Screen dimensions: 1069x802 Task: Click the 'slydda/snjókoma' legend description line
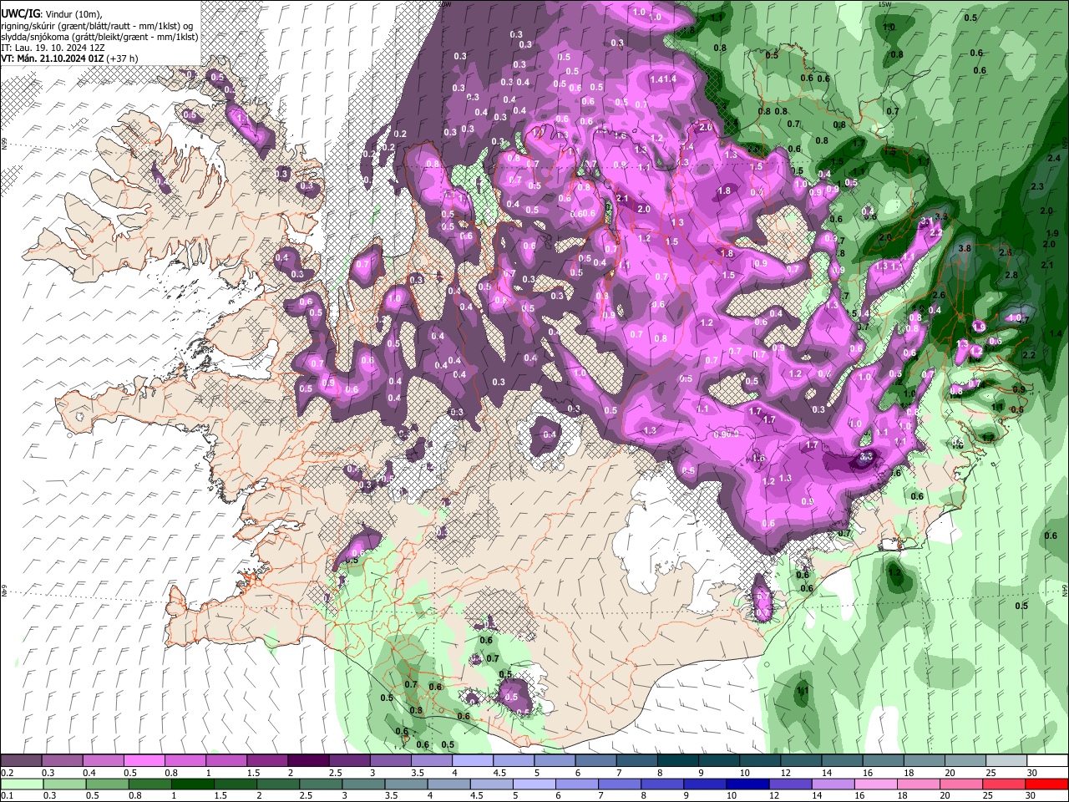click(x=99, y=37)
